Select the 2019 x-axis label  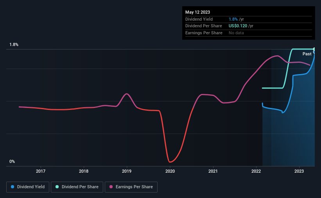coord(127,171)
